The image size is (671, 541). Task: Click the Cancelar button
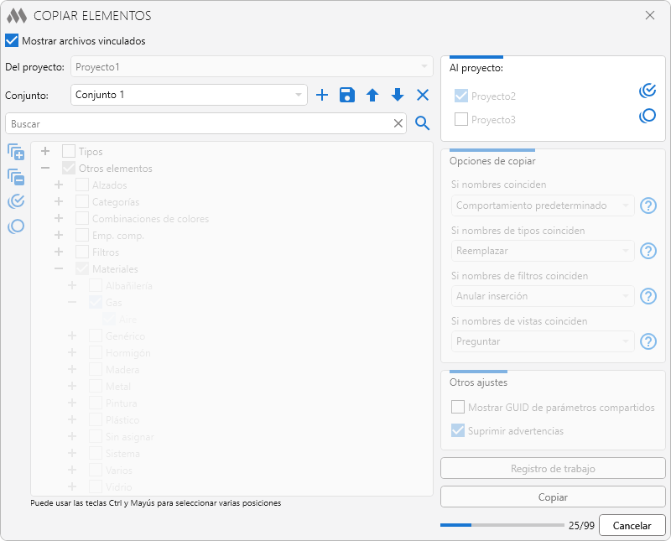point(632,525)
